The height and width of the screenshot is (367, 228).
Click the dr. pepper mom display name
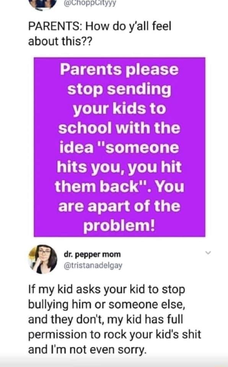(92, 255)
